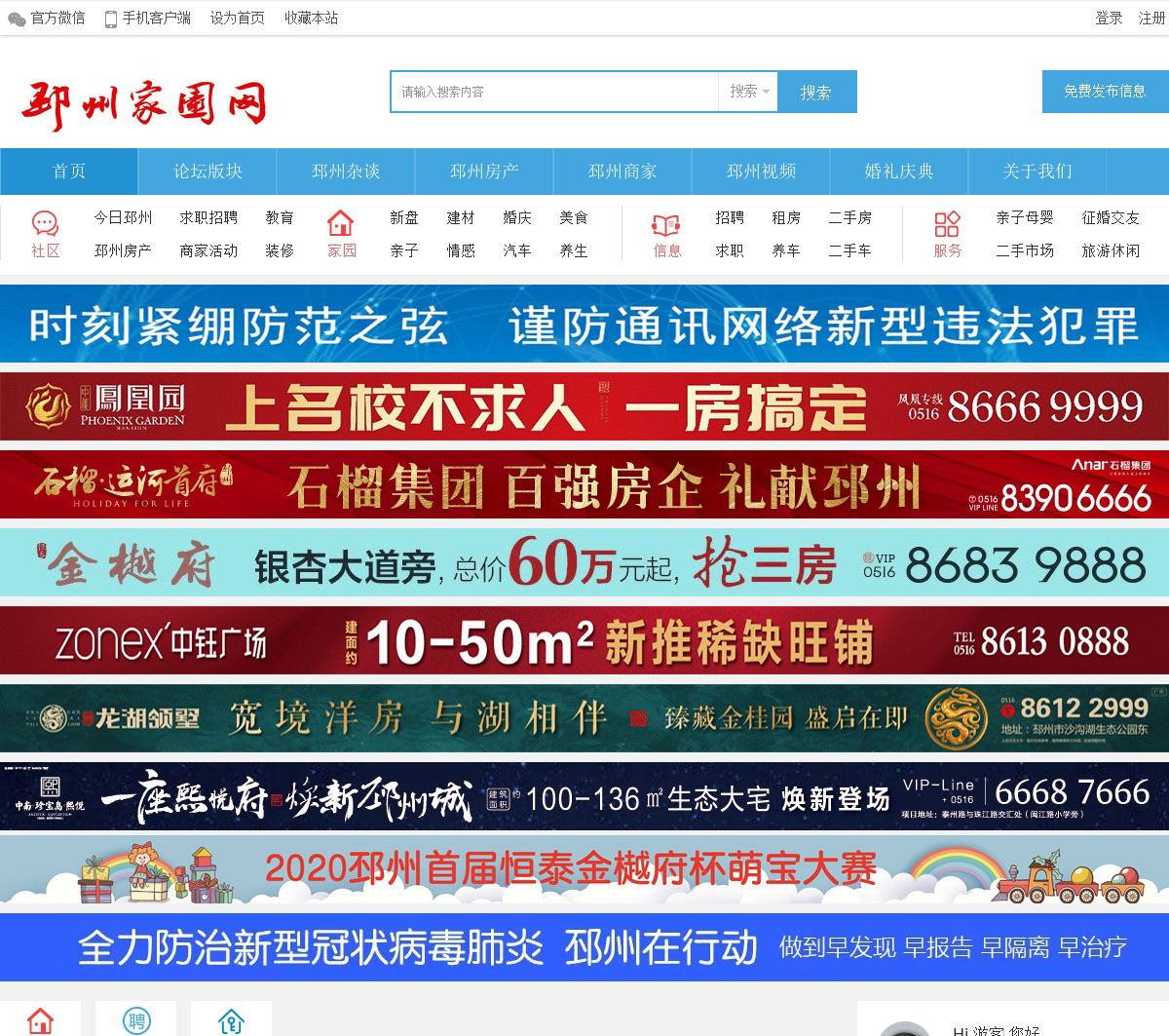Viewport: 1169px width, 1036px height.
Task: Click 收藏本站 link
Action: point(312,19)
